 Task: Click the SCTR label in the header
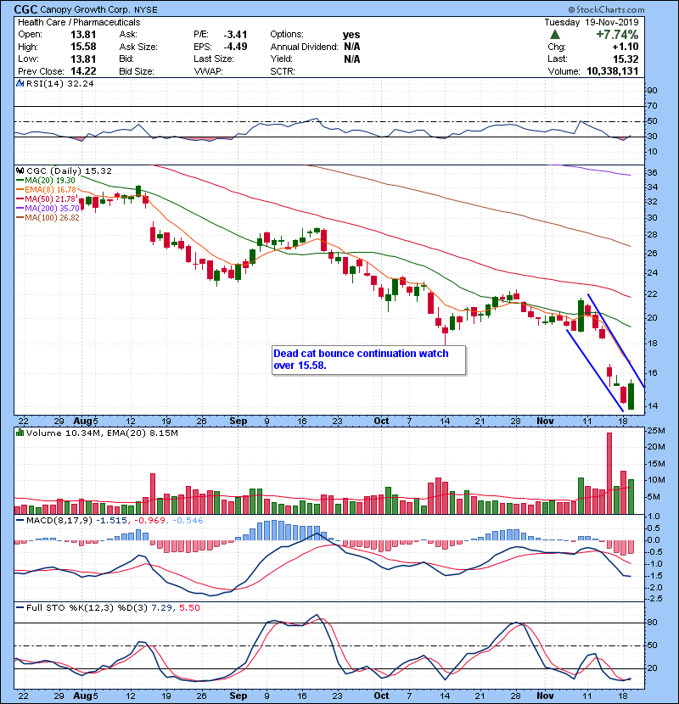click(x=282, y=71)
